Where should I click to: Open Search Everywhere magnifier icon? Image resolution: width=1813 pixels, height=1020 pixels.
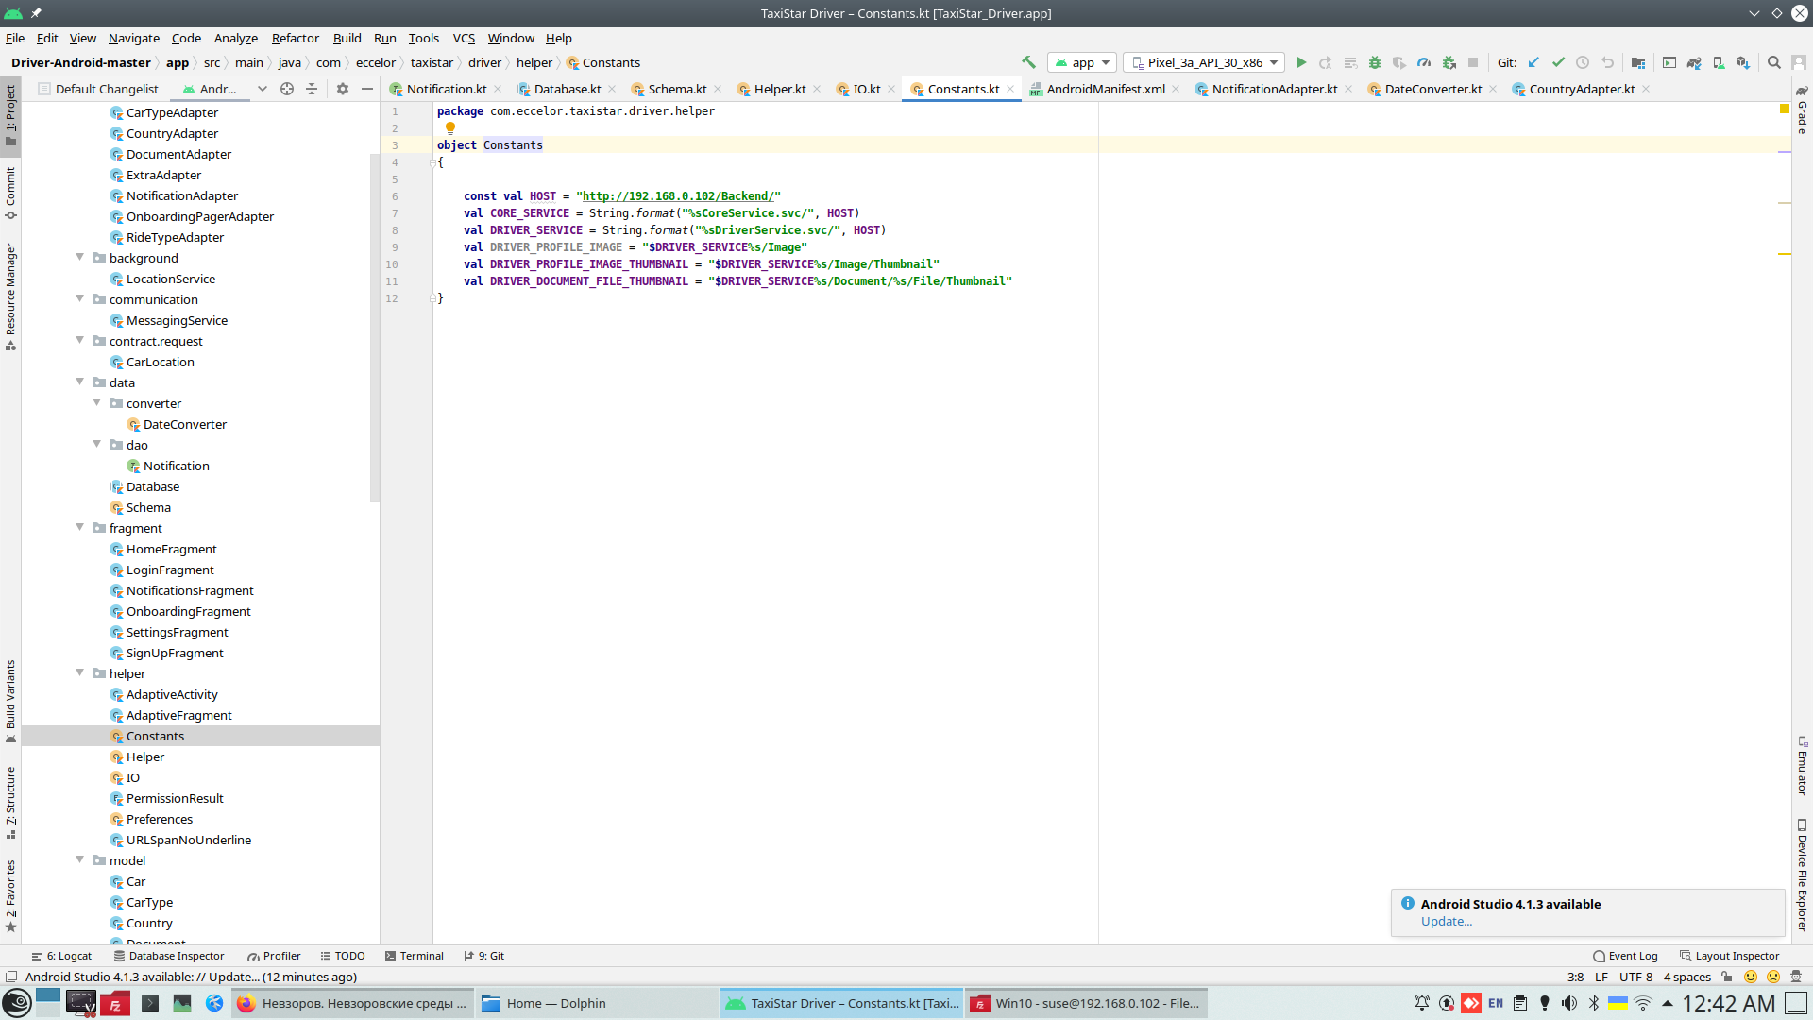(1774, 62)
